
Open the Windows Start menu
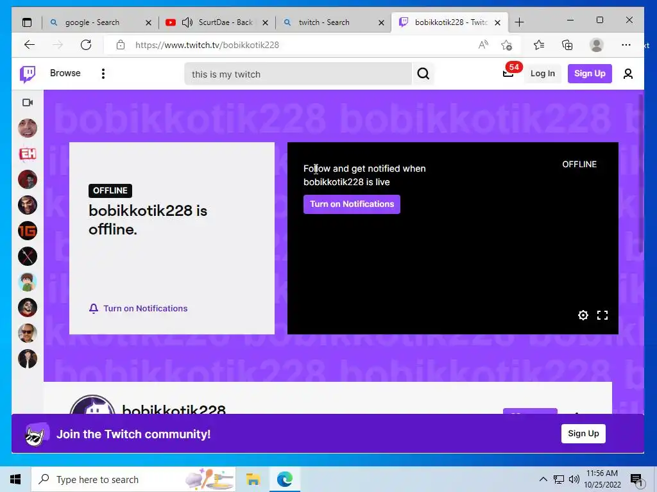(x=15, y=479)
